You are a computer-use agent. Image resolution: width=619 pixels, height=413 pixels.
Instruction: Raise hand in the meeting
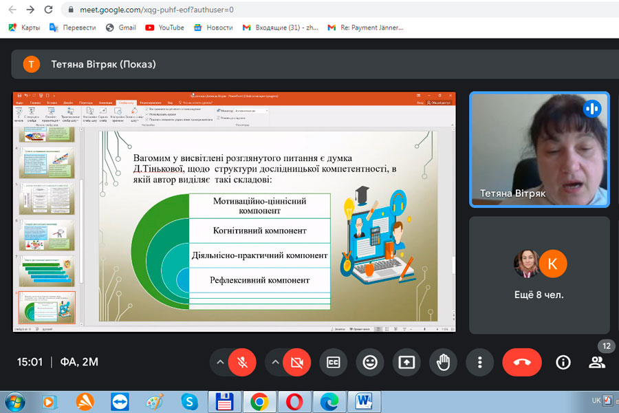point(443,362)
